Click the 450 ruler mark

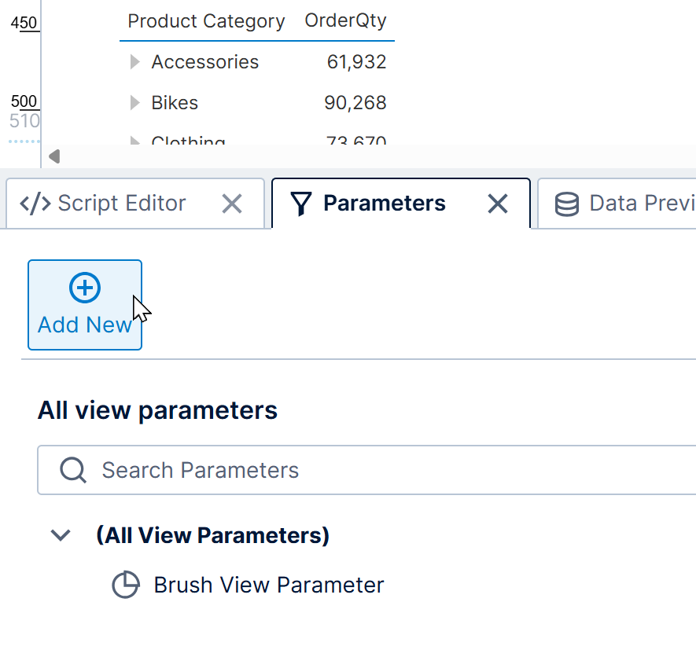(24, 23)
